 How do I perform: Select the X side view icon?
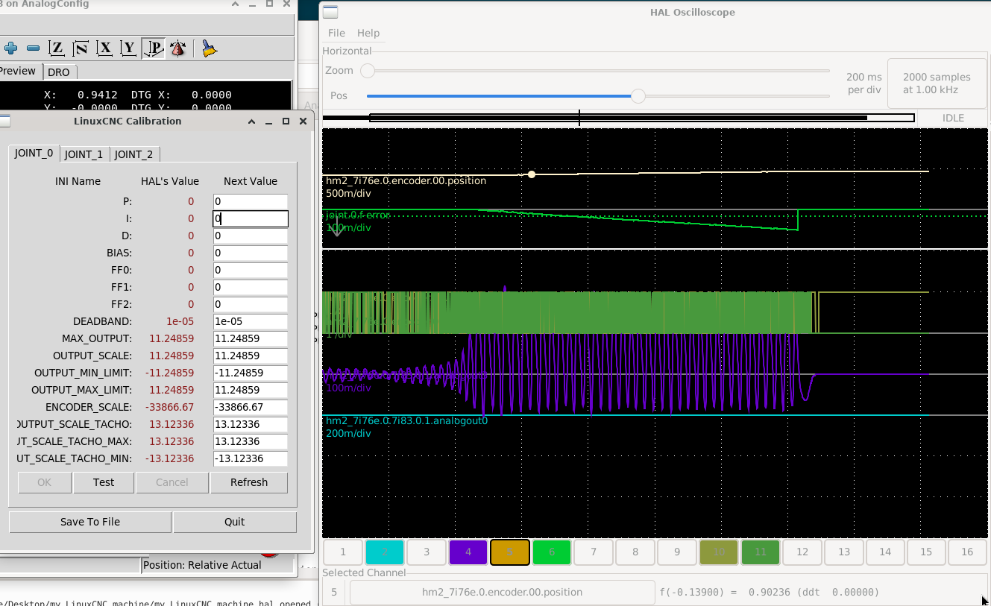105,48
